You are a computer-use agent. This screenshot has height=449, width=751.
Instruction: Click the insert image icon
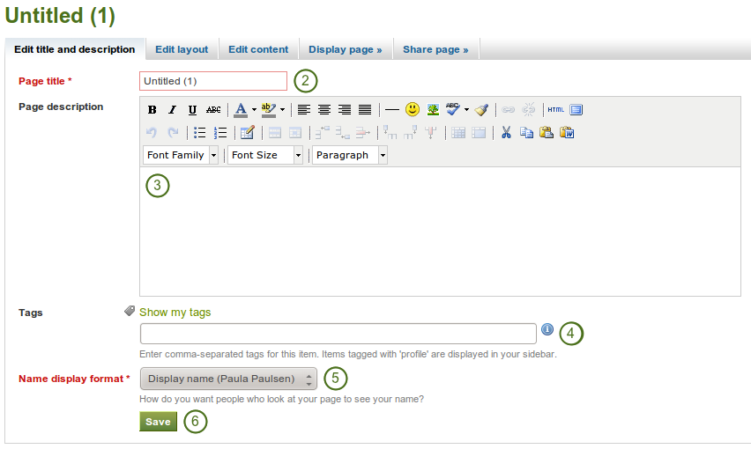pyautogui.click(x=433, y=110)
